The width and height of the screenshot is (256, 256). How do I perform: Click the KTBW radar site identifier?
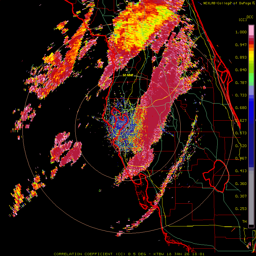point(159,254)
